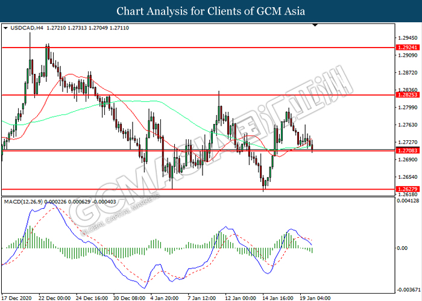Click the red 1.27083 price level tag
The height and width of the screenshot is (301, 422).
pos(408,150)
